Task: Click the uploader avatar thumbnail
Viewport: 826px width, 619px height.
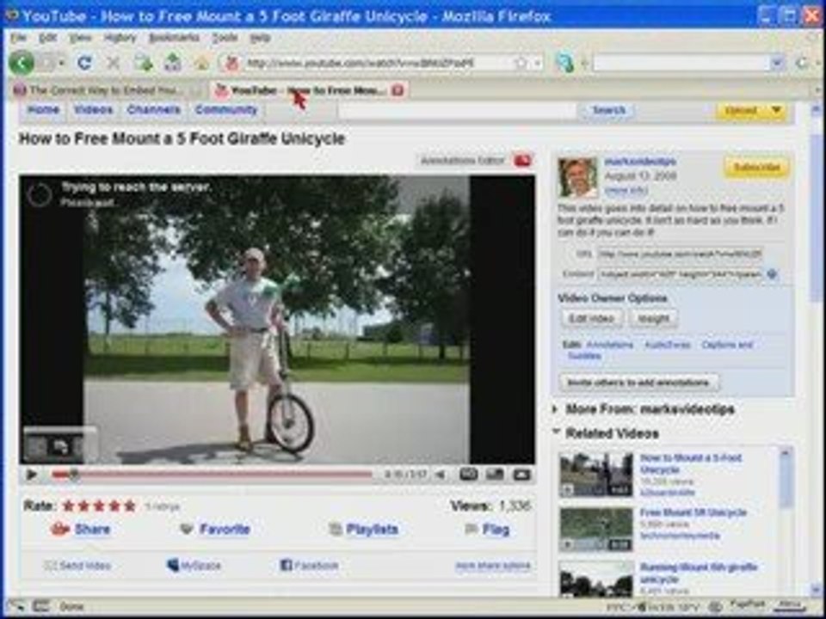Action: pyautogui.click(x=578, y=177)
